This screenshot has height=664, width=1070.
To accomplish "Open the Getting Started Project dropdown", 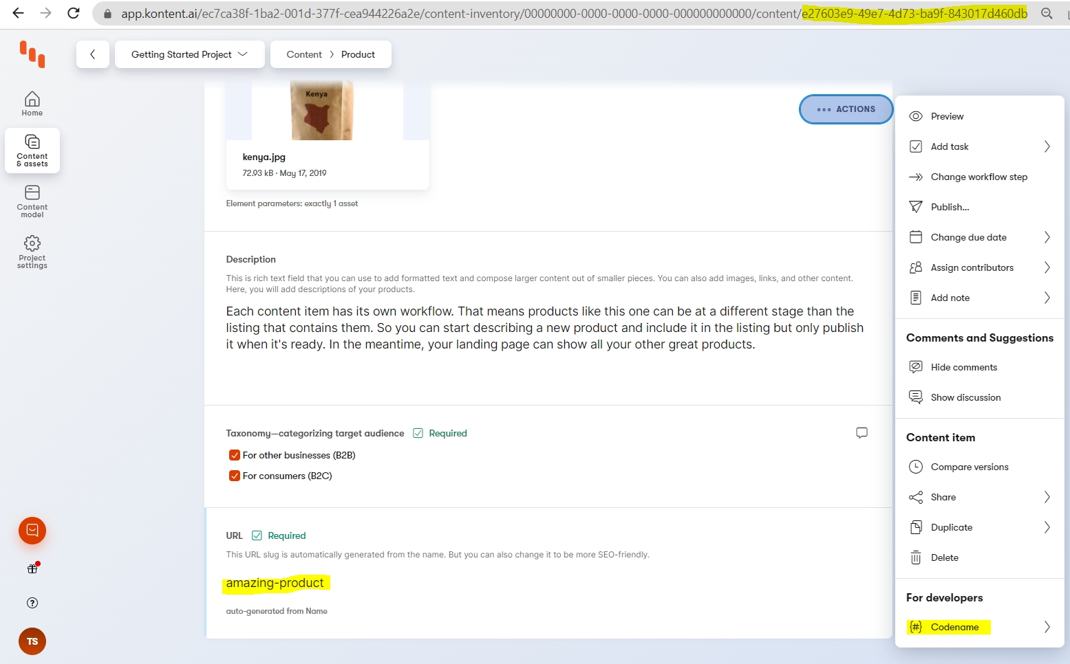I will (189, 54).
